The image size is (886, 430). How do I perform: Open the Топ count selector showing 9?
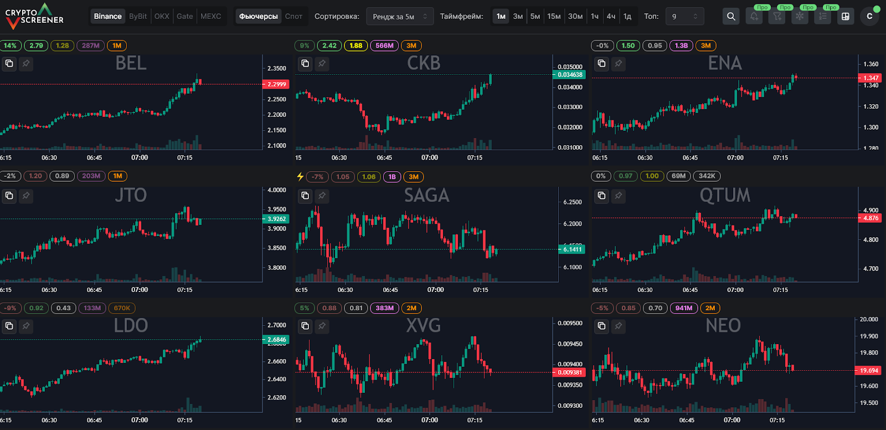(x=684, y=17)
